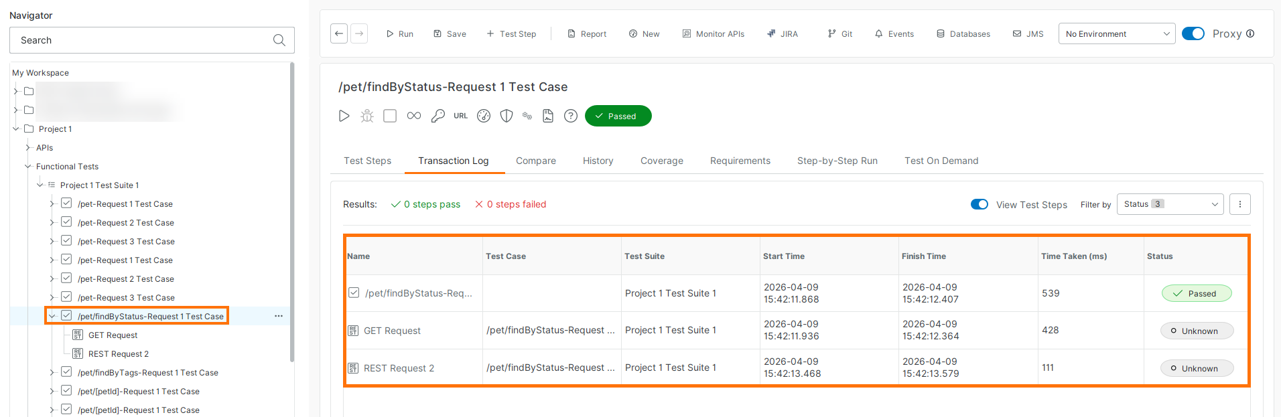This screenshot has width=1281, height=417.
Task: Click the infinity loop icon
Action: click(414, 116)
